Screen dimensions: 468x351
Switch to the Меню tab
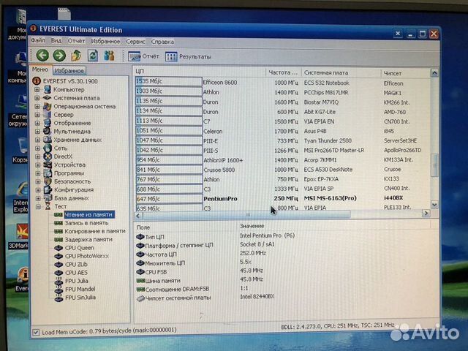(40, 69)
